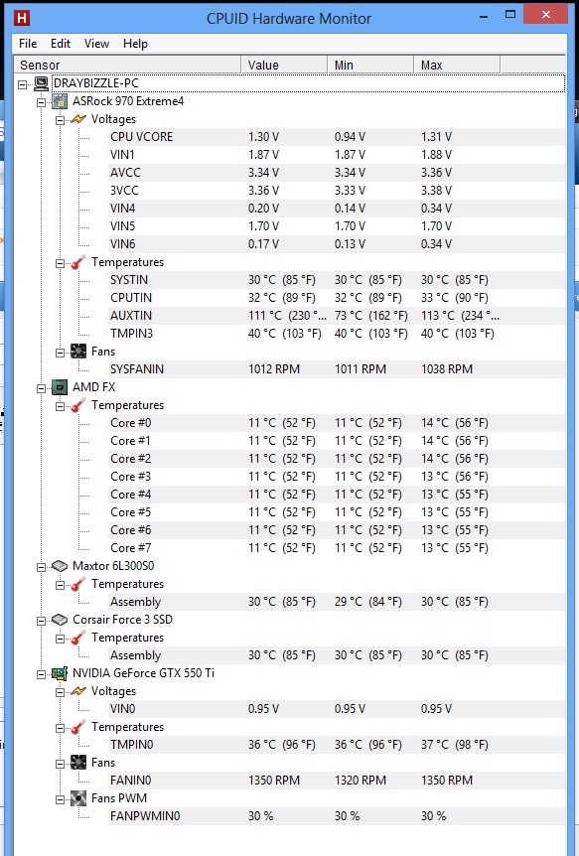Click the thermometer icon under GeForce Temperatures
Image resolution: width=579 pixels, height=856 pixels.
pos(78,727)
